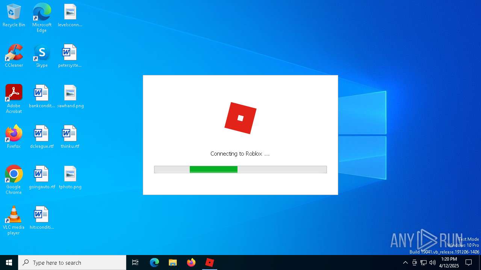This screenshot has width=481, height=270.
Task: Open the VLC media player shortcut
Action: (x=14, y=220)
